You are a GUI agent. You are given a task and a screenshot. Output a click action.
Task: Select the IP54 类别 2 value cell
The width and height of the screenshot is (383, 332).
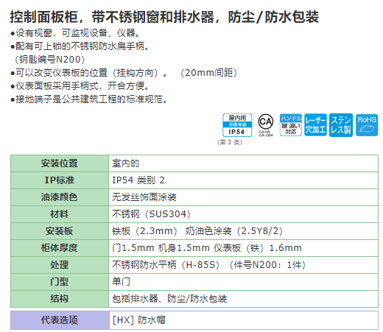243,180
